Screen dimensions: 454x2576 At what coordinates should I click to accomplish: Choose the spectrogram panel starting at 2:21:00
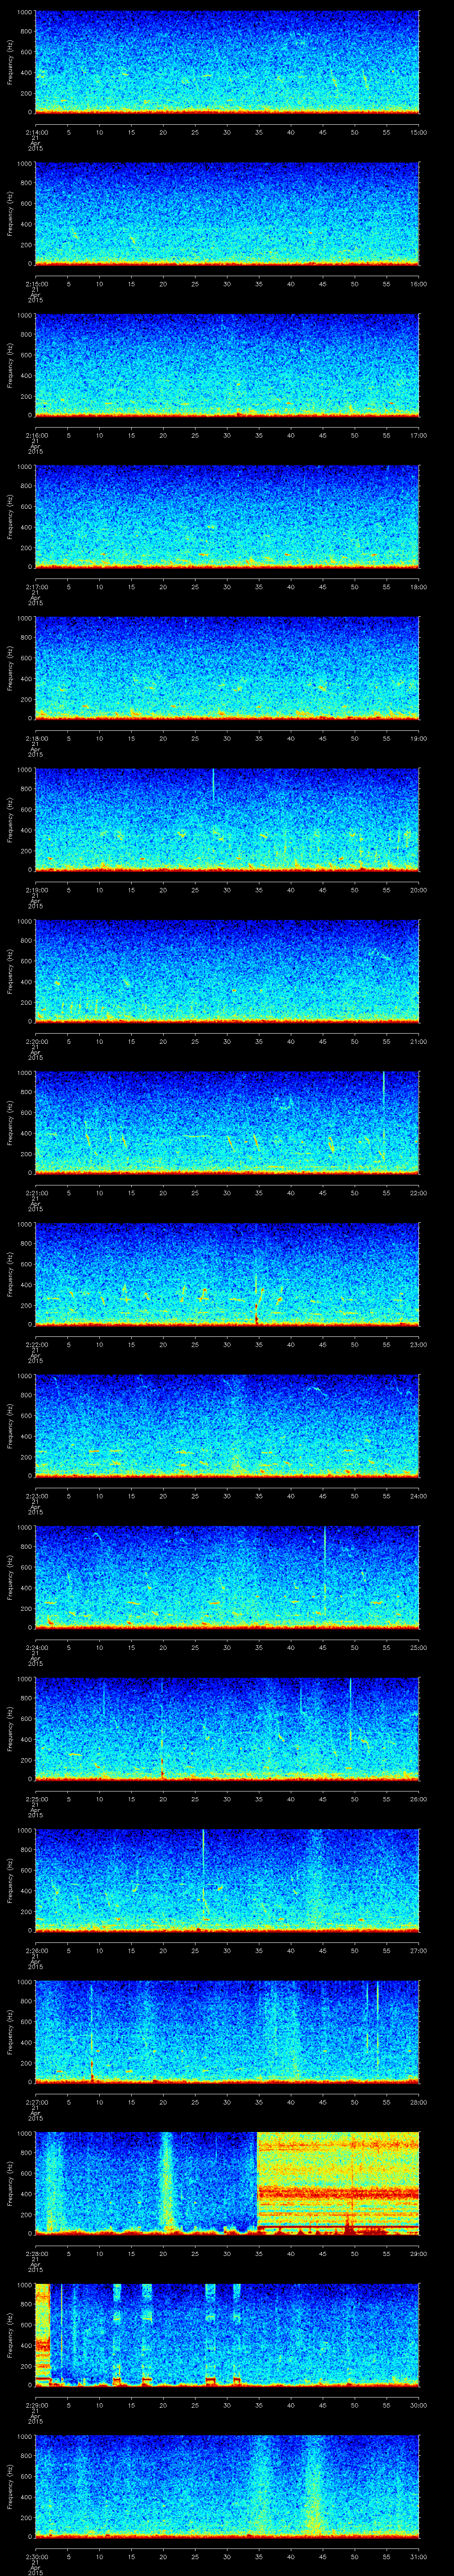coord(227,1122)
